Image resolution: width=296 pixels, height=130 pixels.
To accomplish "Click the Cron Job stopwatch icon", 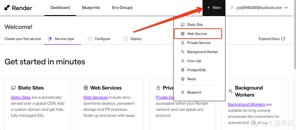I will [183, 61].
